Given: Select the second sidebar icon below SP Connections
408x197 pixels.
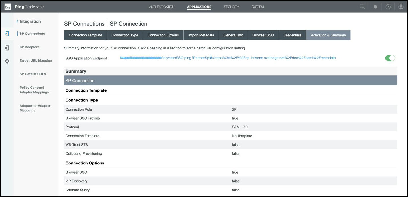Looking at the screenshot, I should pyautogui.click(x=7, y=48).
